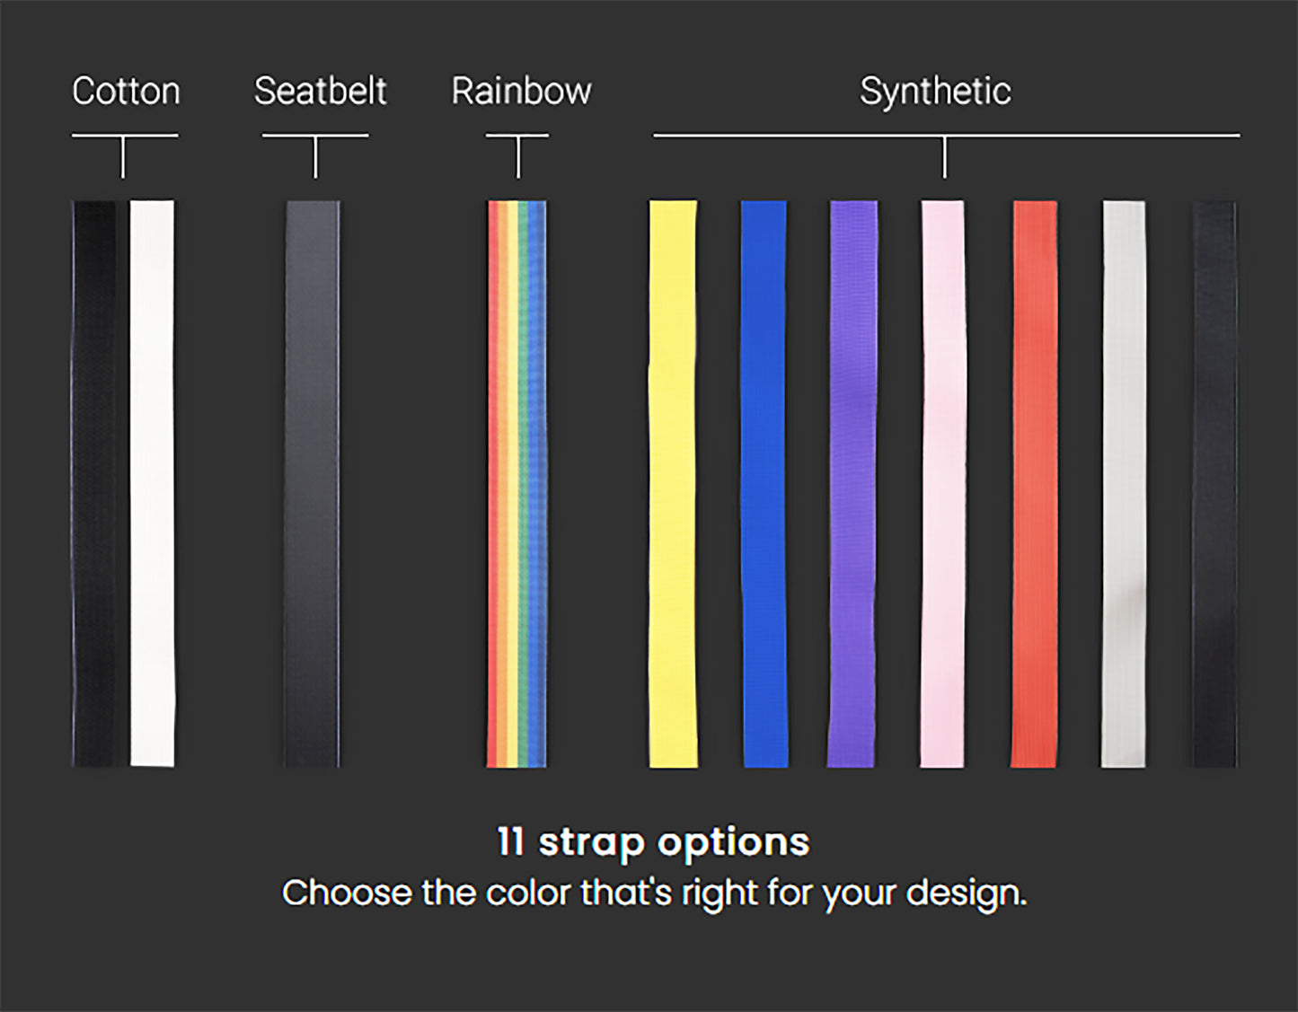
Task: Choose the pink synthetic strap
Action: coord(943,483)
